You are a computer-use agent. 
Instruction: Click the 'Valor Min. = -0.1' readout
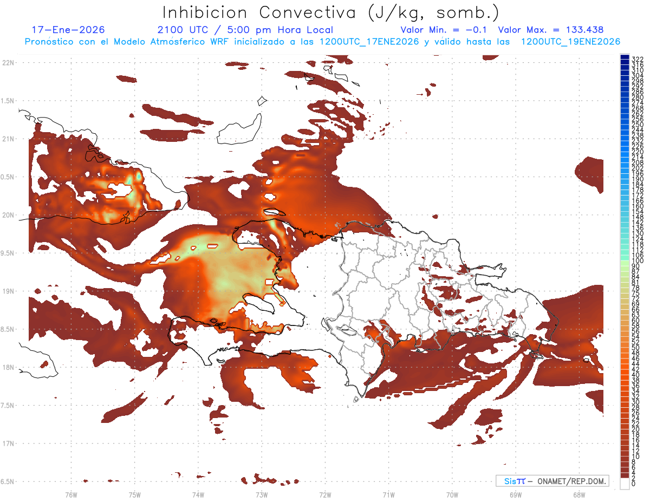pos(444,30)
